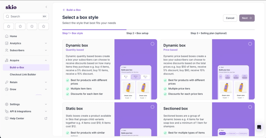The image size is (266, 138).
Task: Collapse the Acquire section chevron
Action: coord(46,61)
